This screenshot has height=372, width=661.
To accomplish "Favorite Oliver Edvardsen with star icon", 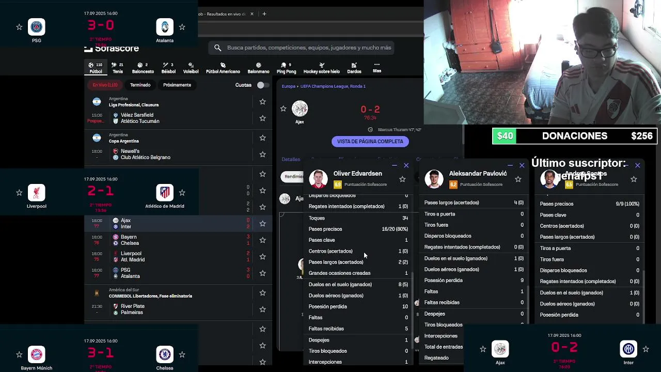I will point(402,179).
